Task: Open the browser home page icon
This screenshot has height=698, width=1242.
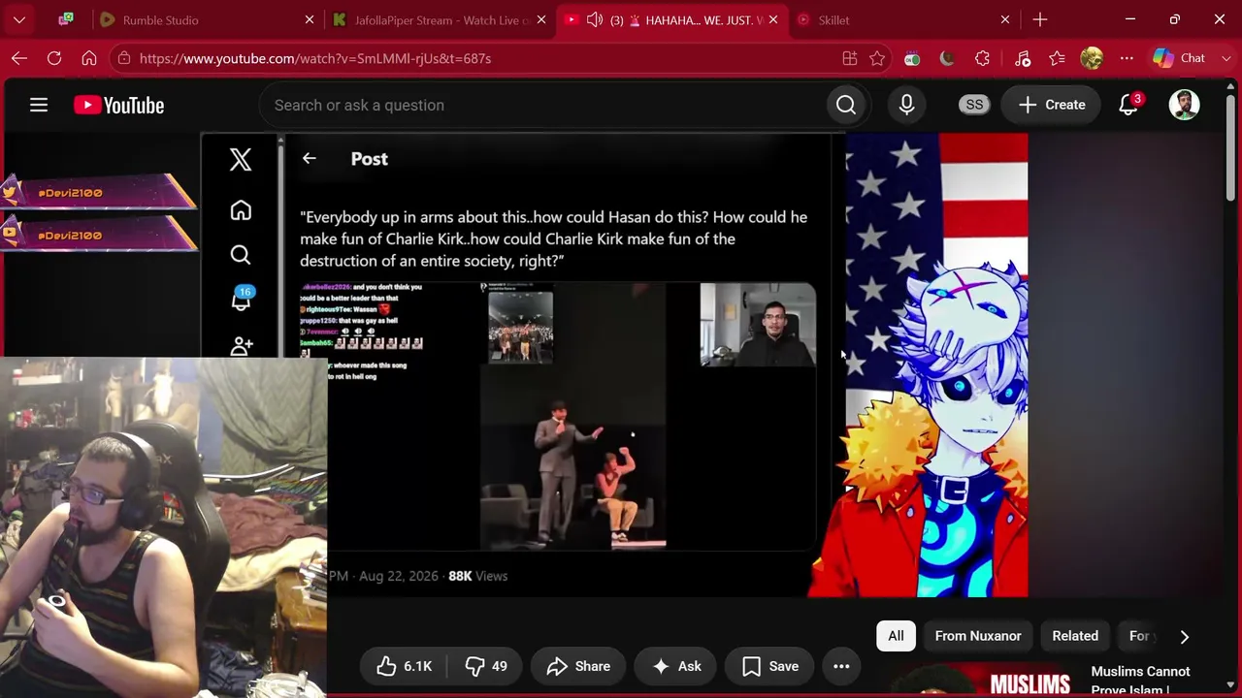Action: click(x=89, y=58)
